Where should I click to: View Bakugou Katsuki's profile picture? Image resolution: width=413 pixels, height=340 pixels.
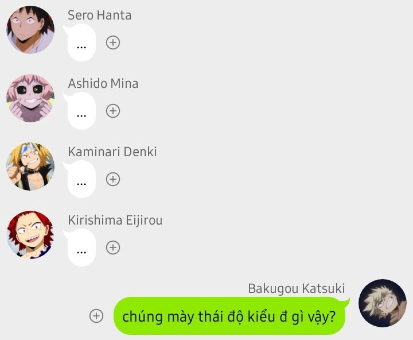(x=383, y=303)
